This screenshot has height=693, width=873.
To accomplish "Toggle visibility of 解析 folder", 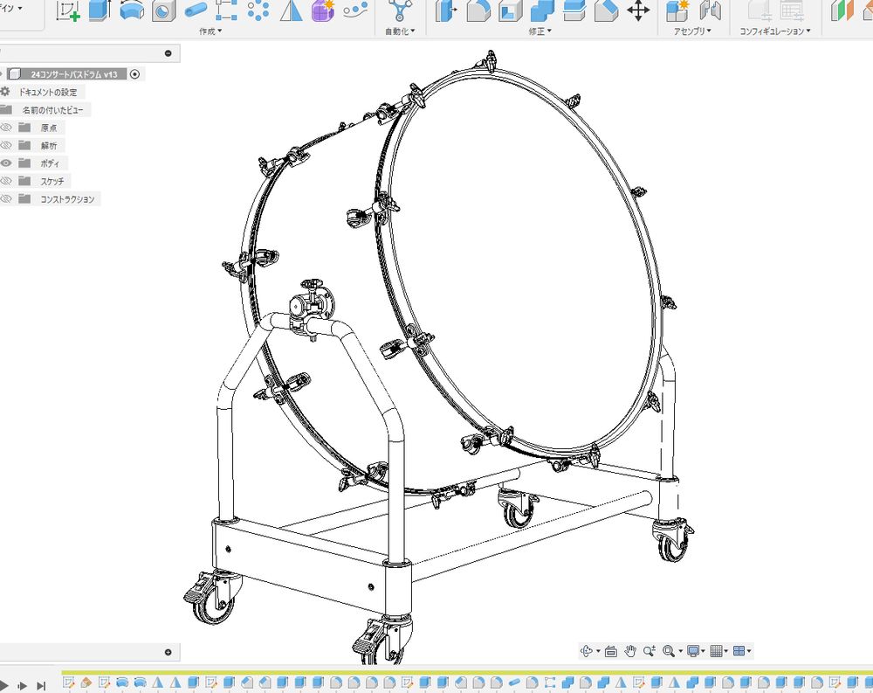I will coord(6,146).
